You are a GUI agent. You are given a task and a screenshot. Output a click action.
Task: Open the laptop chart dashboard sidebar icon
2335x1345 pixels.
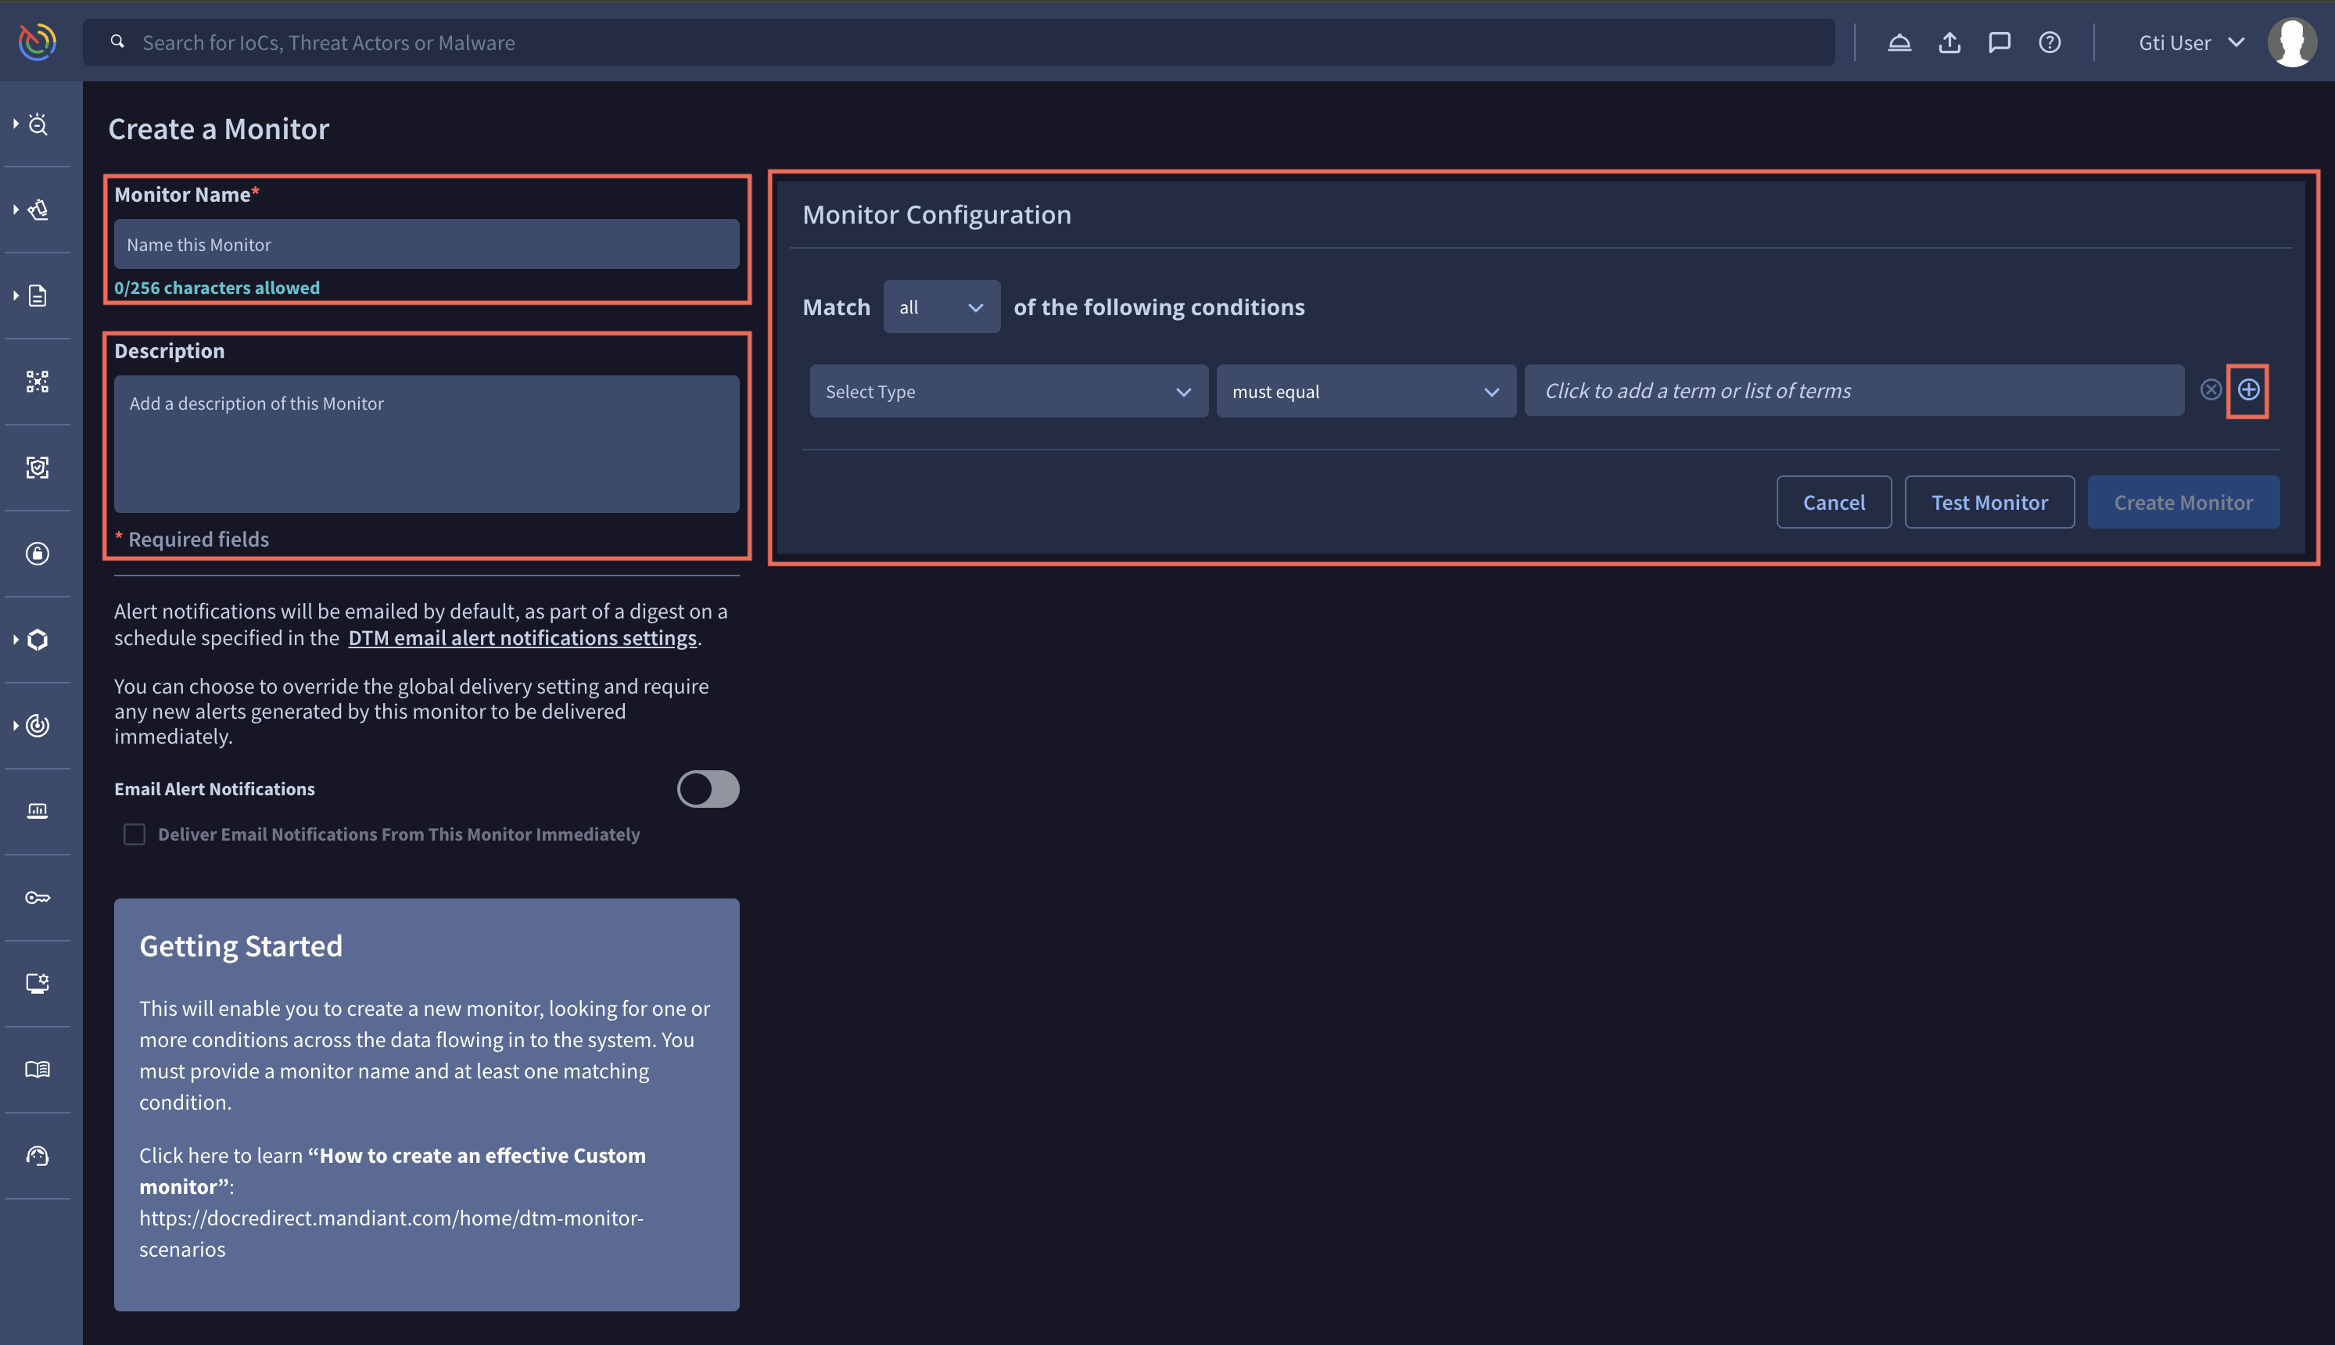(38, 811)
